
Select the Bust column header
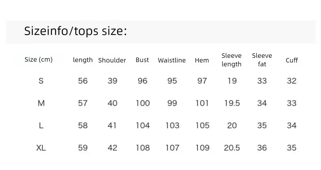(142, 60)
